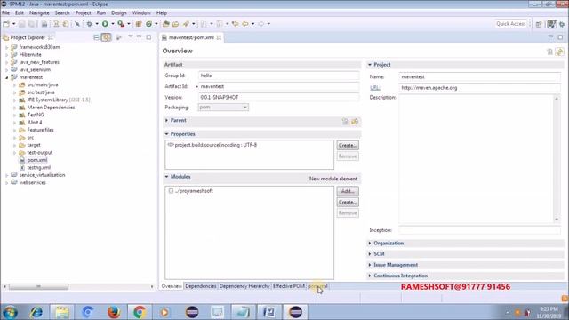
Task: Expand the Issue Management section
Action: 370,265
